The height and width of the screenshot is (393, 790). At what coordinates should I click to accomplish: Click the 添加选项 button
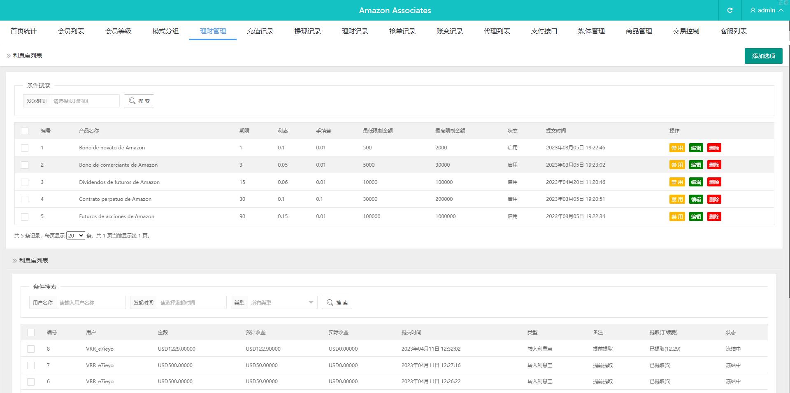(763, 56)
